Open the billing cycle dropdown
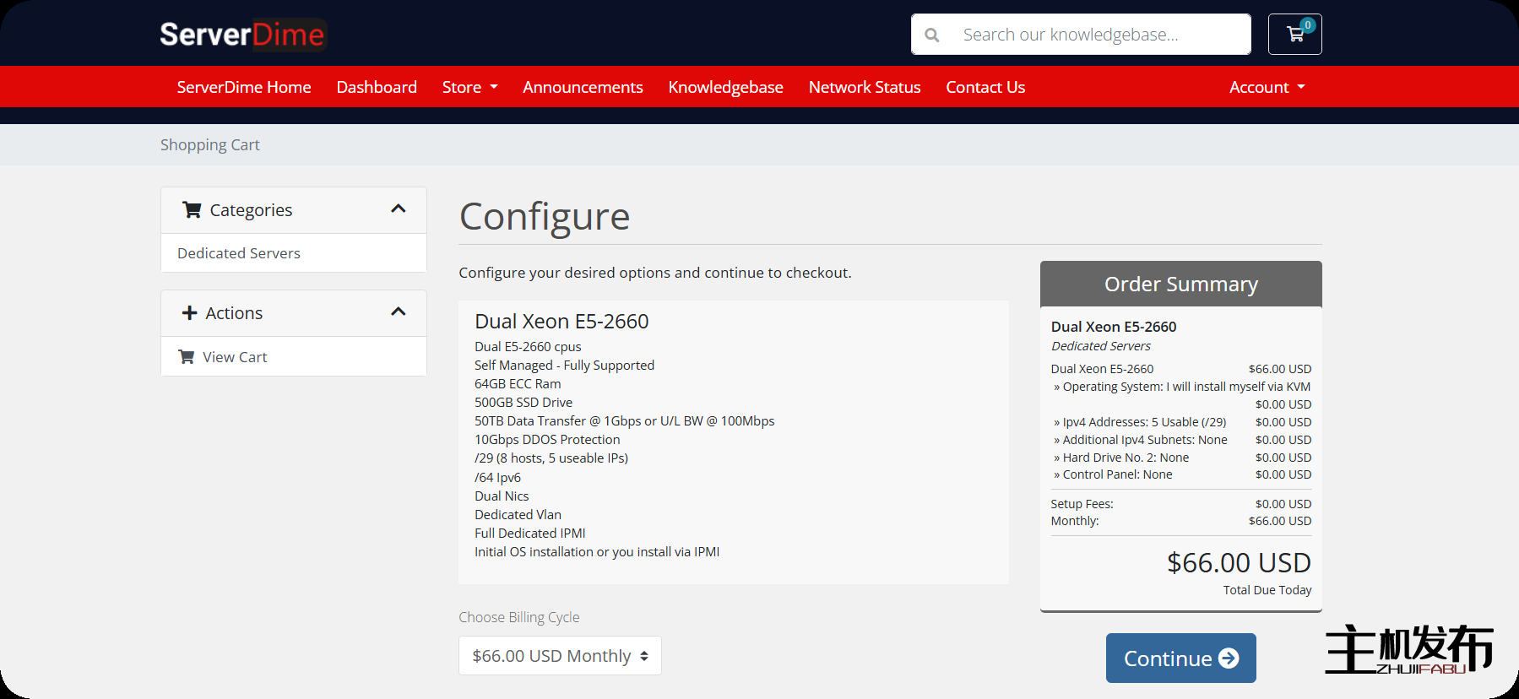This screenshot has width=1519, height=699. [x=560, y=656]
